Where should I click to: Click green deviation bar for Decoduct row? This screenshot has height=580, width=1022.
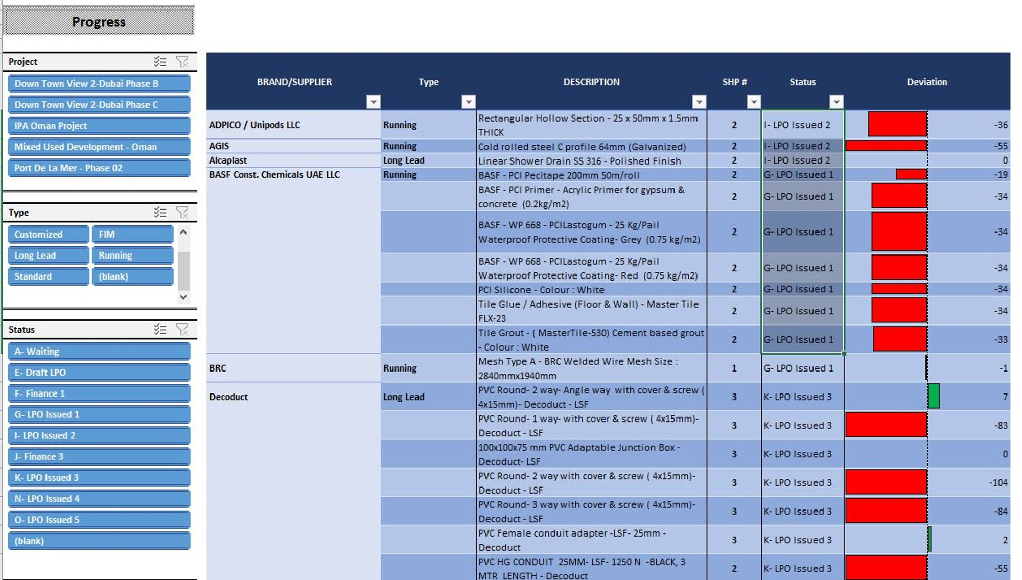(x=934, y=396)
